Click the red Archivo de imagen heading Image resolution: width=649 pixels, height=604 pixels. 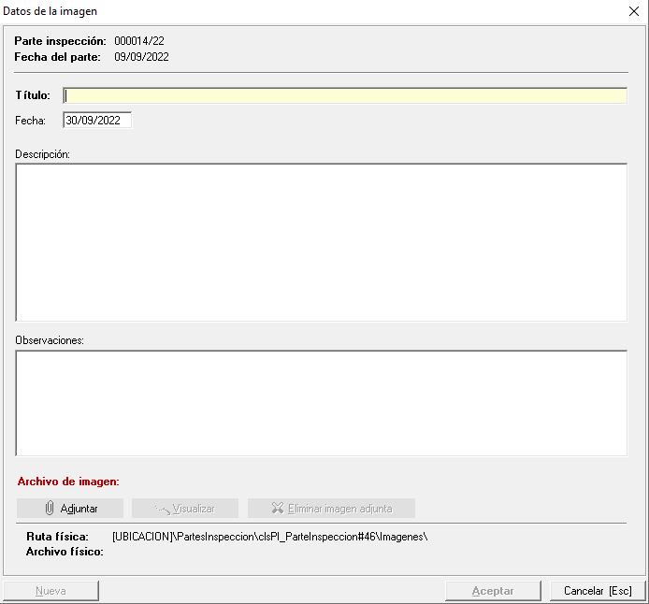68,482
